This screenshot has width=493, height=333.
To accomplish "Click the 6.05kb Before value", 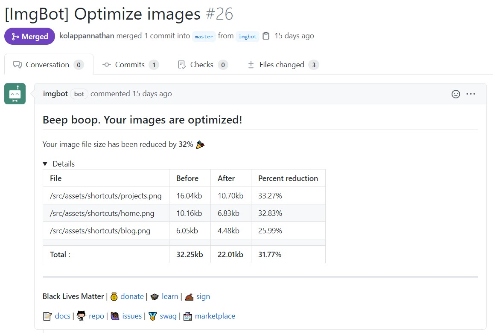I will pos(187,231).
